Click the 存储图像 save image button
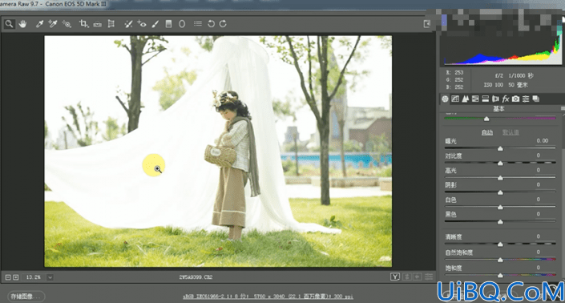Image resolution: width=565 pixels, height=303 pixels. pyautogui.click(x=26, y=297)
